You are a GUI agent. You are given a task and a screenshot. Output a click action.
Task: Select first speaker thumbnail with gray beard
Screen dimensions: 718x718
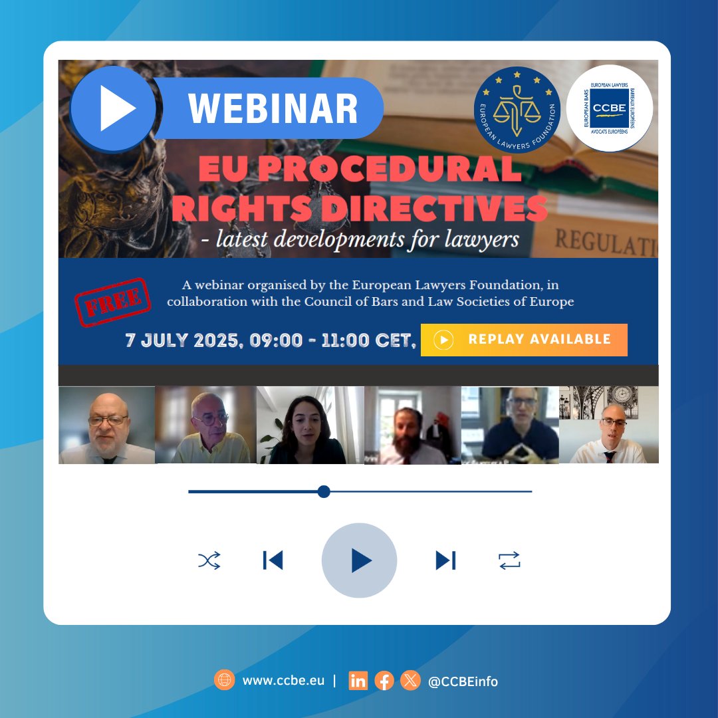[106, 425]
